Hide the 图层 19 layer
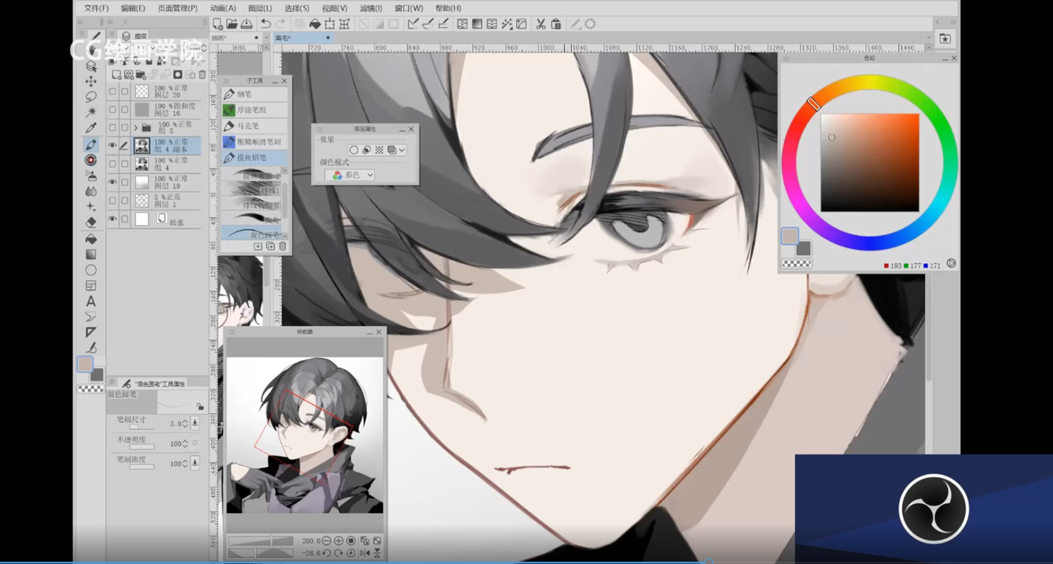Image resolution: width=1053 pixels, height=564 pixels. click(112, 182)
